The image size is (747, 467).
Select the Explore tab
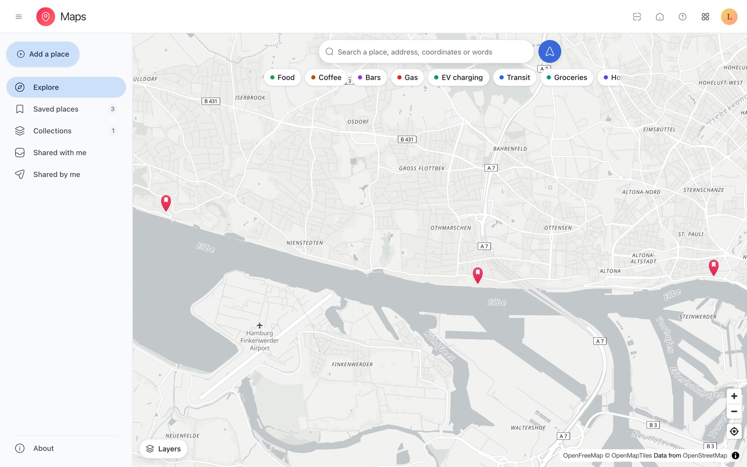pyautogui.click(x=66, y=87)
